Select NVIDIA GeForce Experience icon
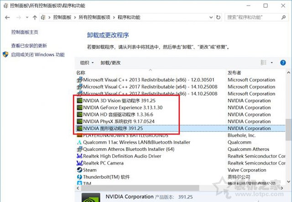 click(79, 108)
